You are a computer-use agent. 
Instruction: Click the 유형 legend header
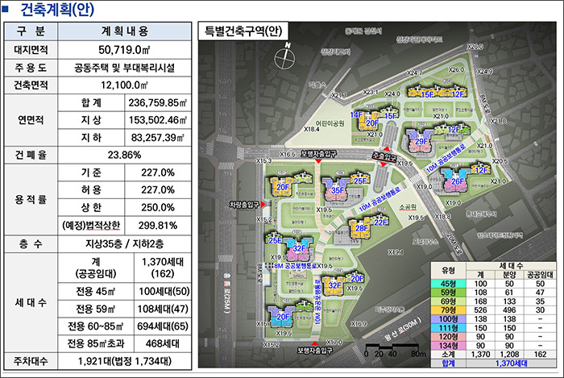[448, 271]
